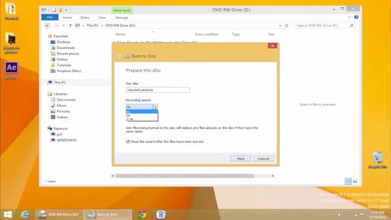The image size is (391, 220).
Task: Click Next in Burn to Disc dialog
Action: click(240, 159)
